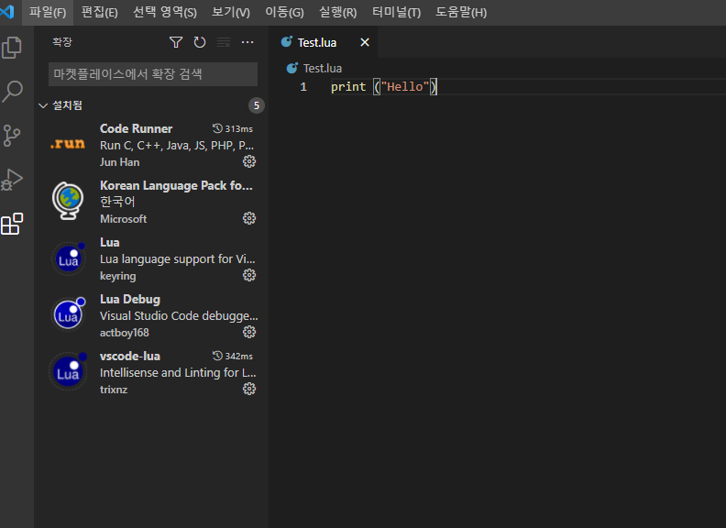The height and width of the screenshot is (528, 726).
Task: Click Test.lua in the breadcrumb
Action: click(x=323, y=68)
